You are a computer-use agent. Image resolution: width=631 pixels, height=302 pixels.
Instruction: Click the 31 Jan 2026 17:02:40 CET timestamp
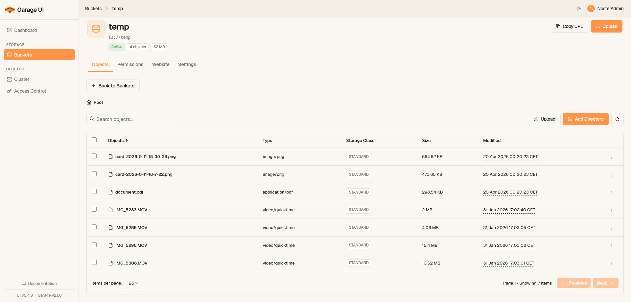click(509, 210)
